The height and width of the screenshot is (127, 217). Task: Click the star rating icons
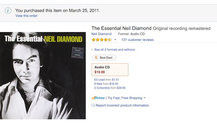(x=102, y=40)
